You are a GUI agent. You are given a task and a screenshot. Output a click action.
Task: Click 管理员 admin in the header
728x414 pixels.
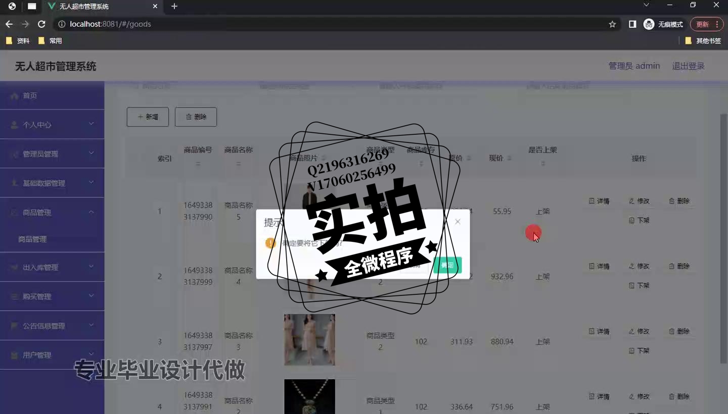coord(634,66)
